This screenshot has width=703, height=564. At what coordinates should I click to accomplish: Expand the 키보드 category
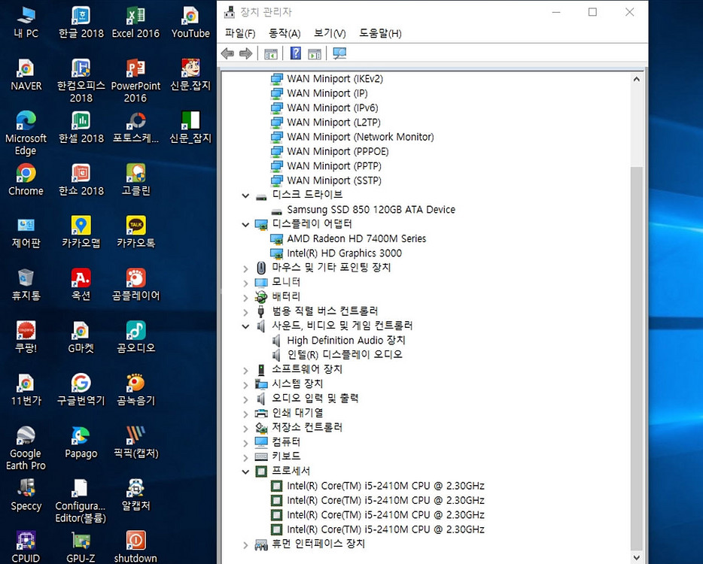[245, 457]
